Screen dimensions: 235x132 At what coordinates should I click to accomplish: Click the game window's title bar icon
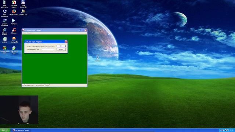coord(23,30)
